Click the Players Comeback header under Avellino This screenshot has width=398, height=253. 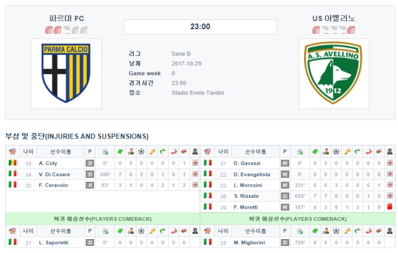pyautogui.click(x=297, y=219)
